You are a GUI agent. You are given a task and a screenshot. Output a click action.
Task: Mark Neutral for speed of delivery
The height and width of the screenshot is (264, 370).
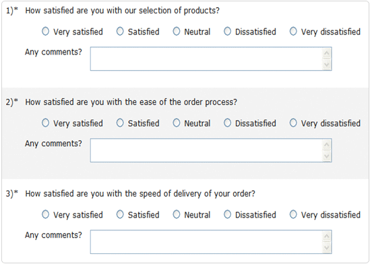coord(177,214)
